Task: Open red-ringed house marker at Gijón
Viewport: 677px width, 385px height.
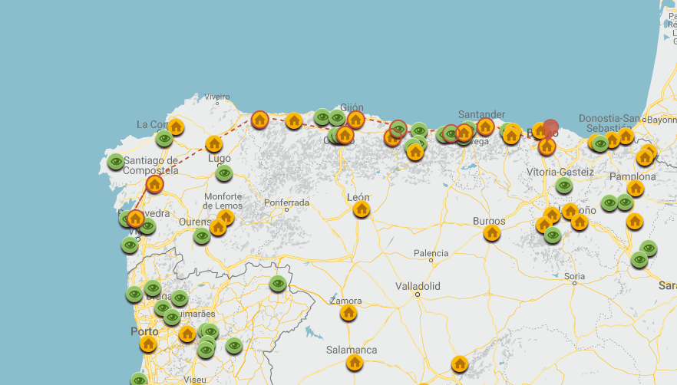Action: coord(355,120)
